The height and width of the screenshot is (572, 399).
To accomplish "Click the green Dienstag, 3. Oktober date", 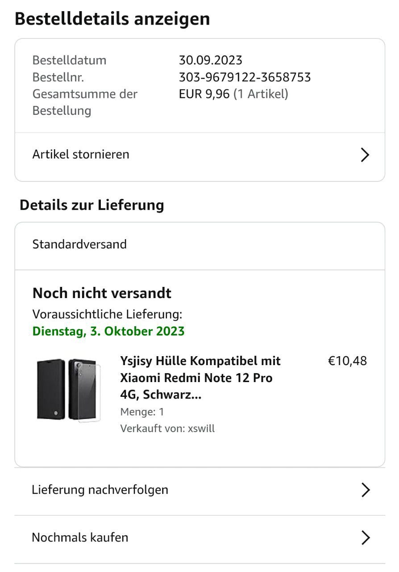I will pos(108,331).
